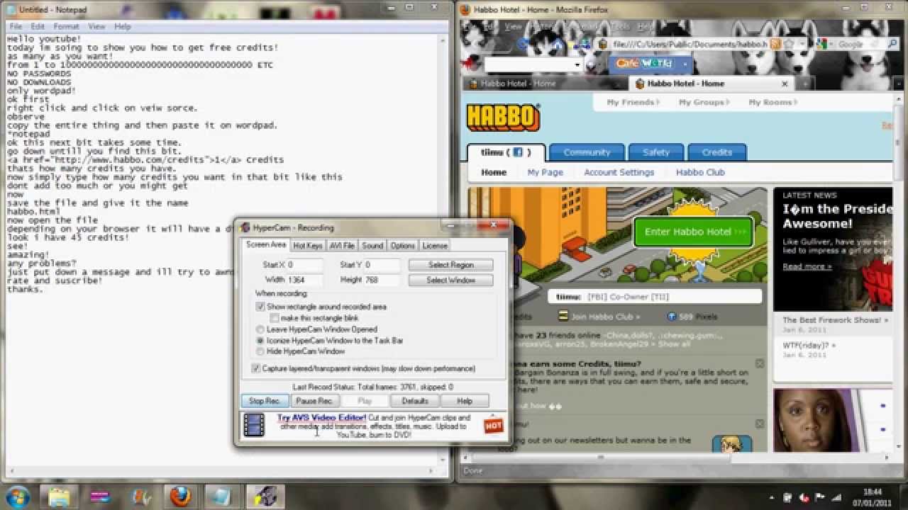The width and height of the screenshot is (908, 510).
Task: Open the Edit menu in Notepad
Action: tap(37, 26)
